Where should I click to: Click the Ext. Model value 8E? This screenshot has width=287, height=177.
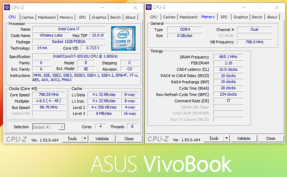click(86, 69)
